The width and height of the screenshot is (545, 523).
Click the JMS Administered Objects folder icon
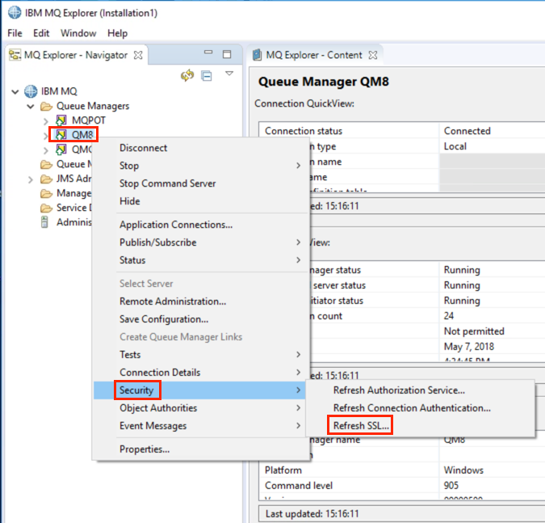point(47,179)
